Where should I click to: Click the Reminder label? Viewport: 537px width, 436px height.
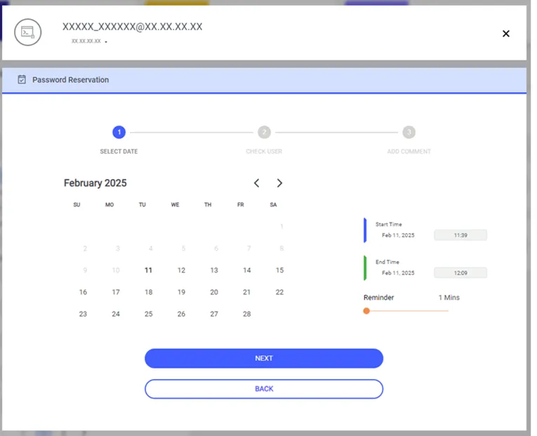378,297
